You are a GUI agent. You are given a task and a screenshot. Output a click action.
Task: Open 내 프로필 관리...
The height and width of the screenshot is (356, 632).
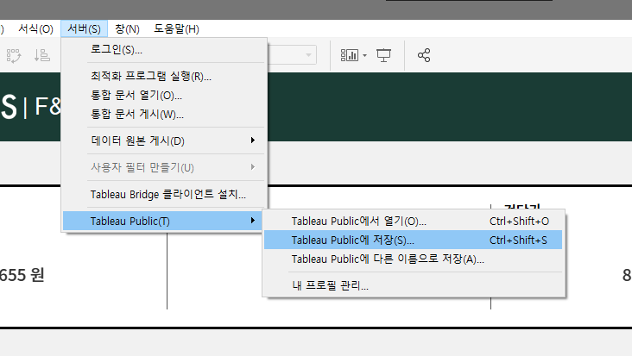click(414, 285)
